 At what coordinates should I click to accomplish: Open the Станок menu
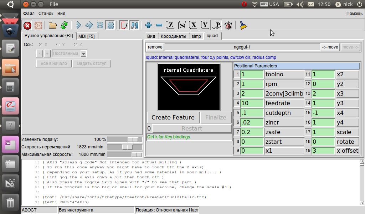(x=46, y=14)
